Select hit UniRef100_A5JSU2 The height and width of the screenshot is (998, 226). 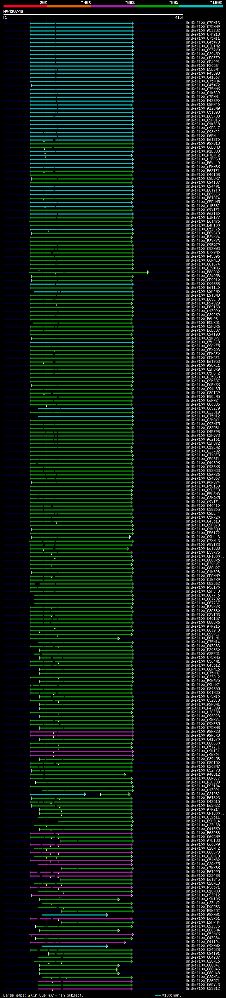point(203,30)
